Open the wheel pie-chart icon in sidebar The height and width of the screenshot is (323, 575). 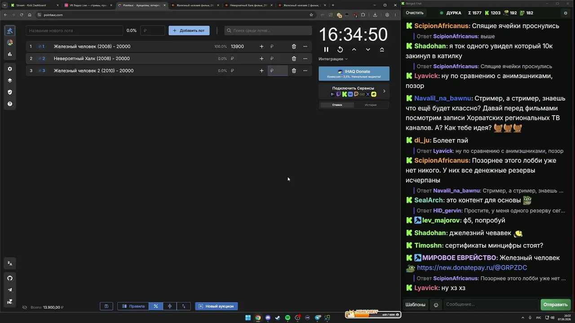10,43
